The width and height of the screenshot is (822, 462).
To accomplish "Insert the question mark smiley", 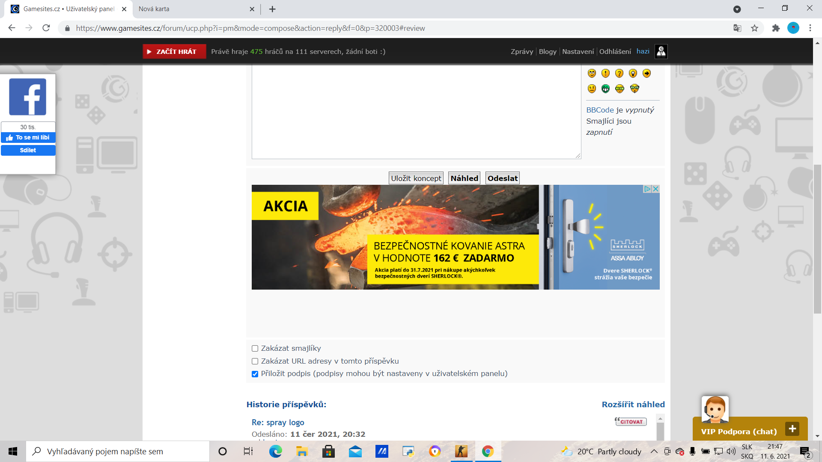I will pyautogui.click(x=619, y=73).
